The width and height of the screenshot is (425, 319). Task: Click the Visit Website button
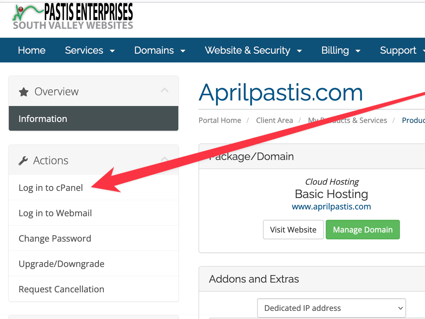pyautogui.click(x=293, y=230)
